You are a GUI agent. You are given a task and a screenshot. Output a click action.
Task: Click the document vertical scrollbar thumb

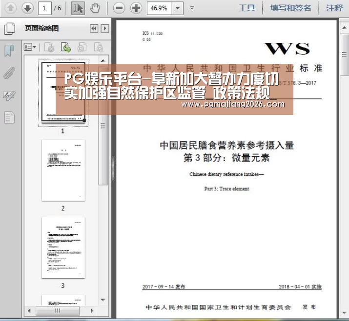click(x=344, y=55)
